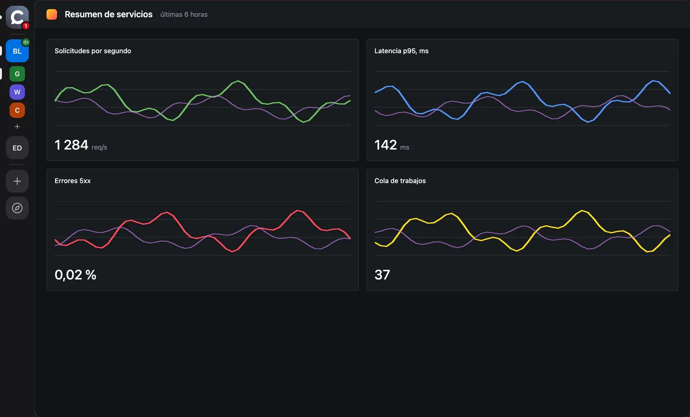Click the Resumen de servicios title
The image size is (690, 417).
(109, 14)
